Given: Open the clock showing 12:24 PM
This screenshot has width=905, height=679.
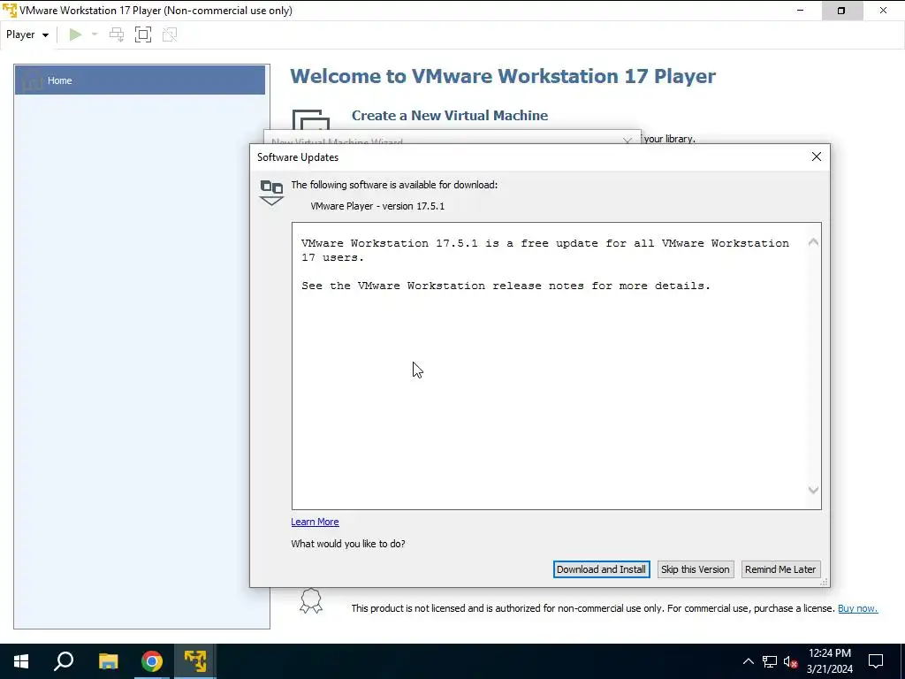Looking at the screenshot, I should (829, 661).
